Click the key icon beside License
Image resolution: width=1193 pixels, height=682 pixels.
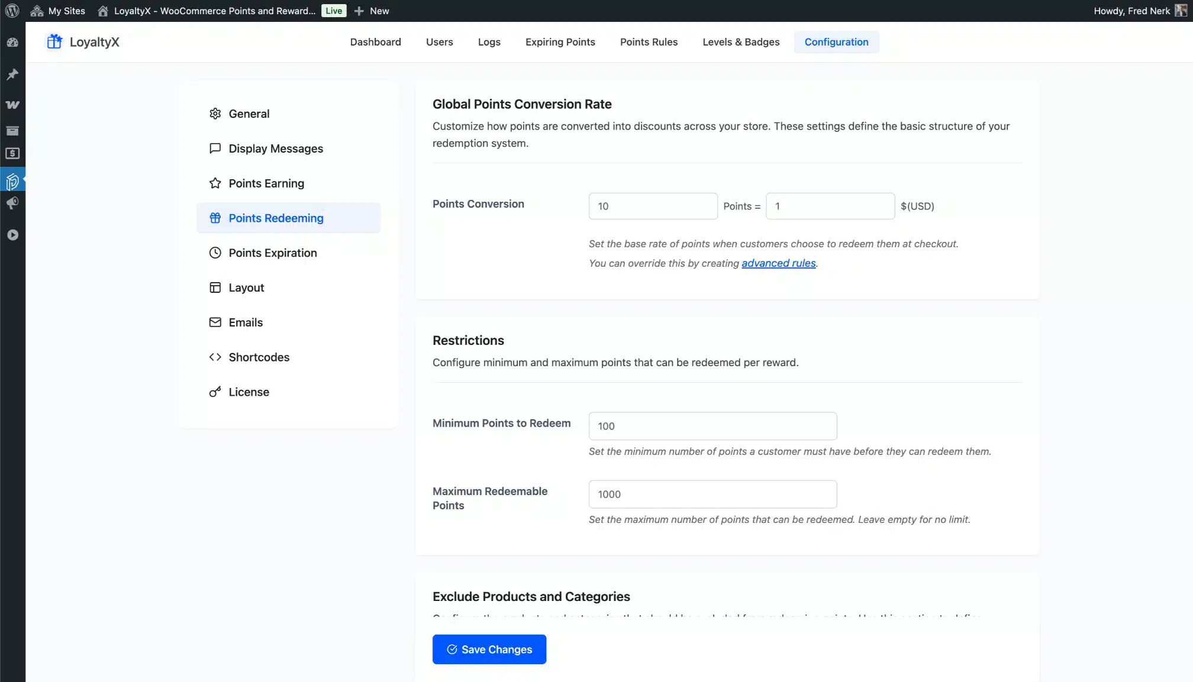[x=215, y=392]
